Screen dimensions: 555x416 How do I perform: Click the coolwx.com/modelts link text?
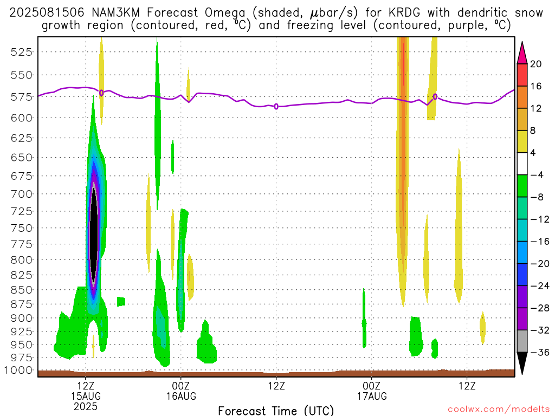[x=499, y=409]
